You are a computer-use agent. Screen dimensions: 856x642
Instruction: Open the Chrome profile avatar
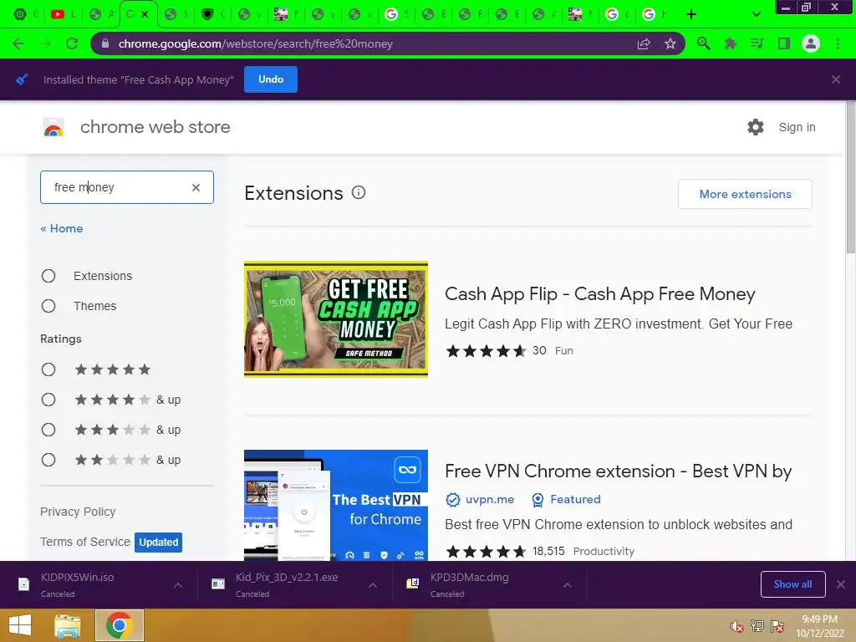click(811, 43)
